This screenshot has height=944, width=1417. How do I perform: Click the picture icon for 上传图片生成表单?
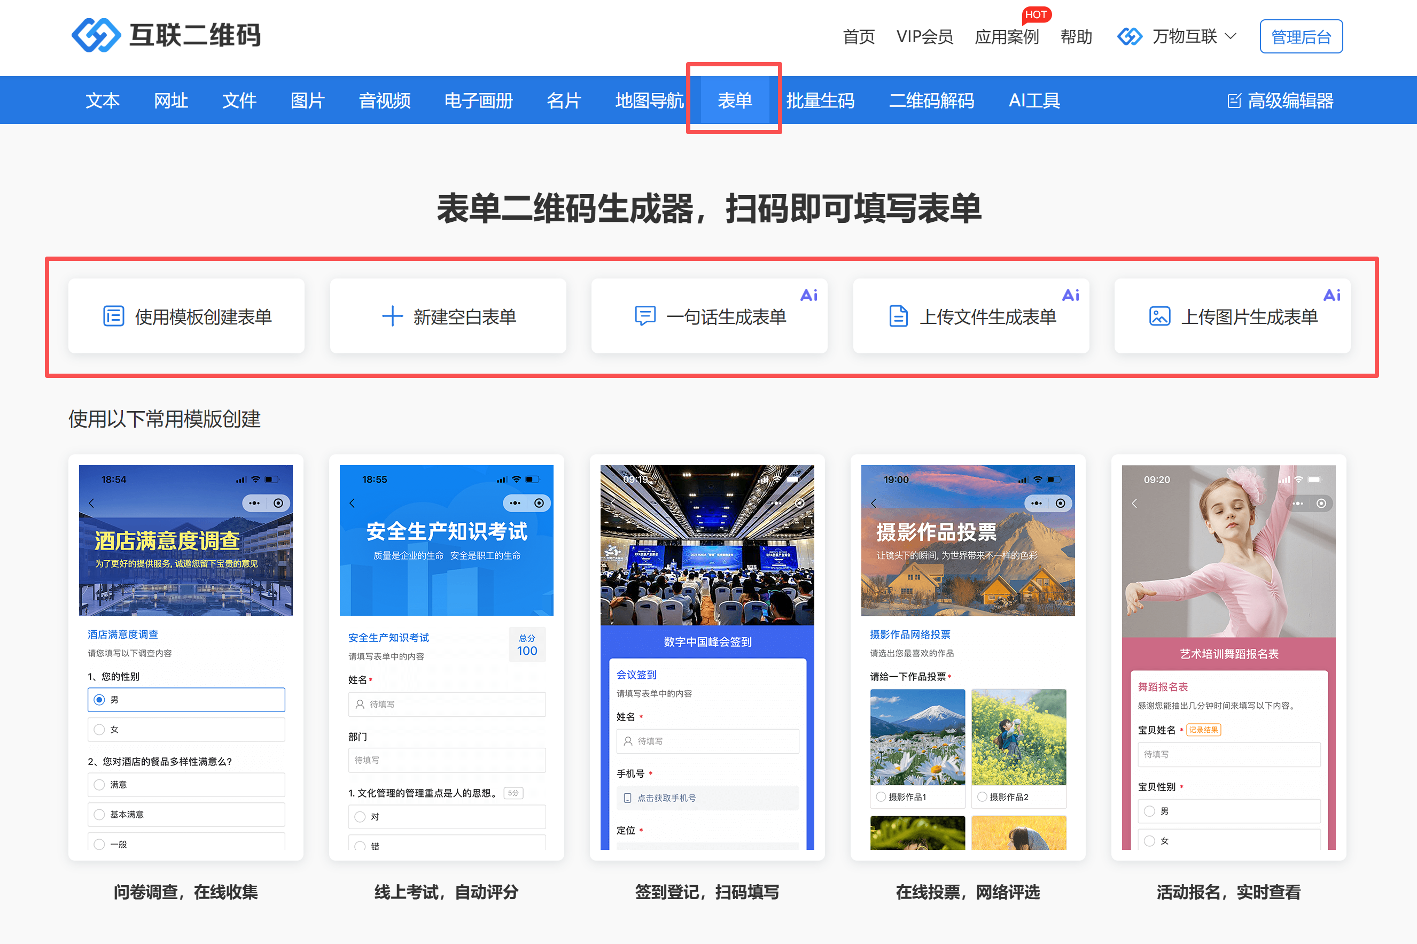pyautogui.click(x=1159, y=316)
